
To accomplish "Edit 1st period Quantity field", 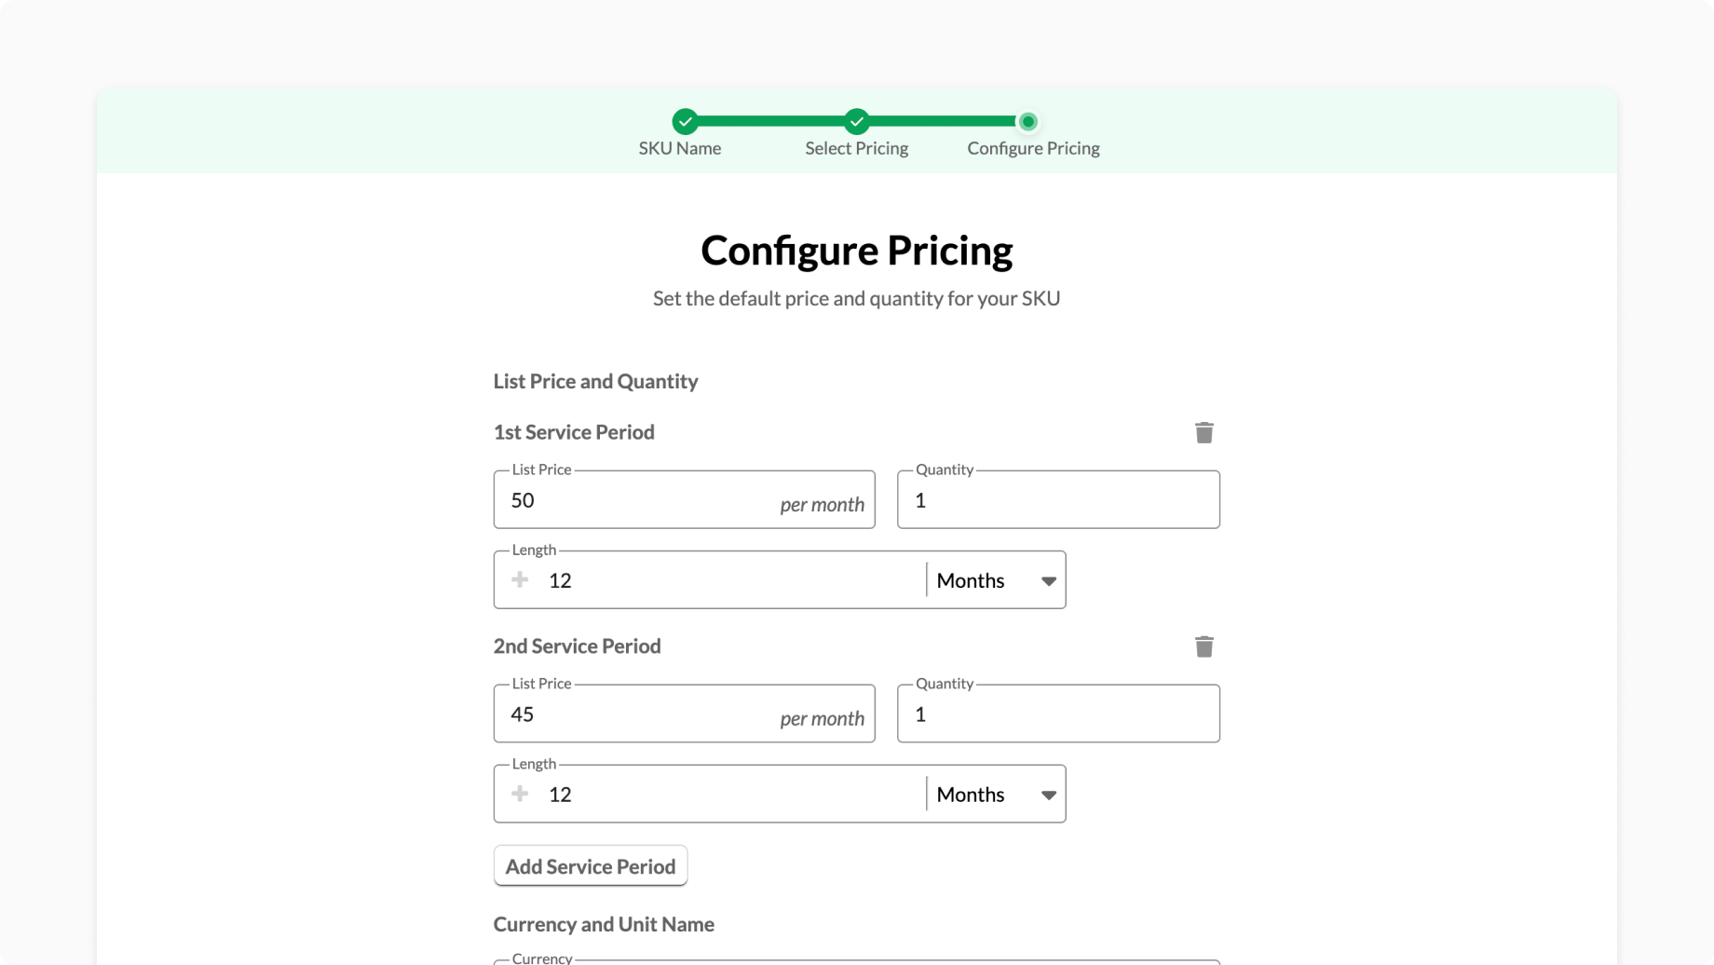I will coord(1057,501).
